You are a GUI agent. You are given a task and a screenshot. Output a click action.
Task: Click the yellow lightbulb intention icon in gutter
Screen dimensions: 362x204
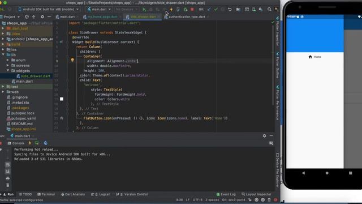(72, 60)
